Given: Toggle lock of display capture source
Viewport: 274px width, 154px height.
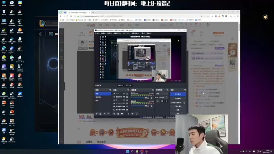Looking at the screenshot, I should pyautogui.click(x=127, y=110).
